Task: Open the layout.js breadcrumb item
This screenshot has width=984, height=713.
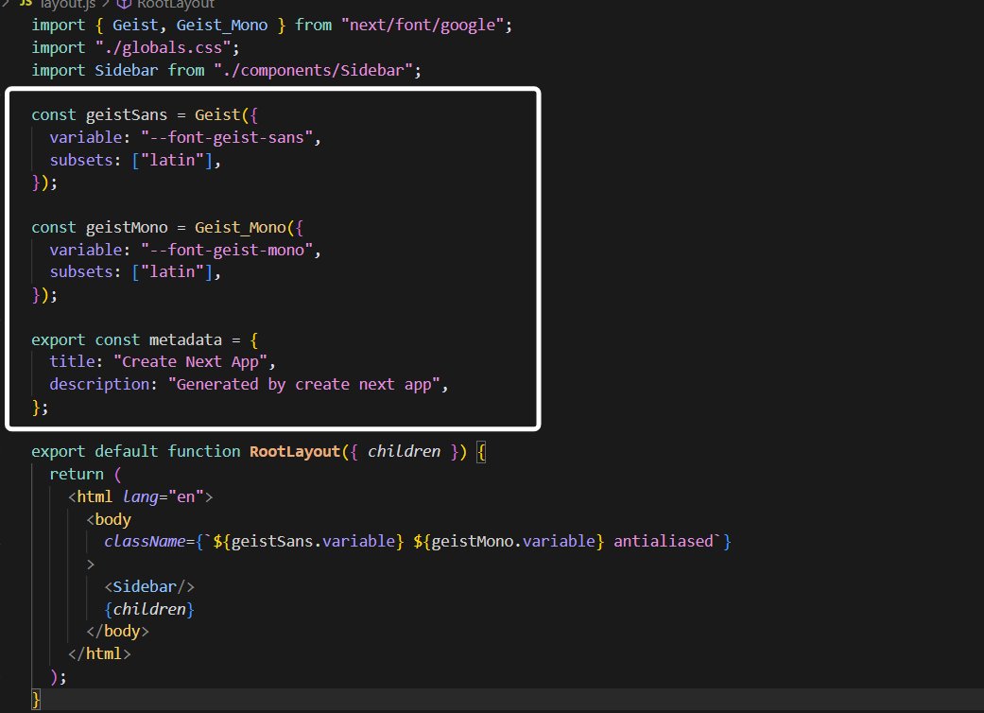Action: [68, 4]
